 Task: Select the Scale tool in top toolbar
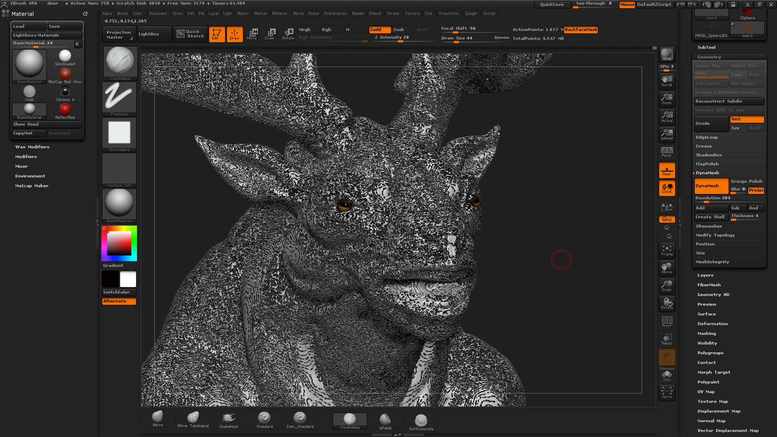click(x=270, y=34)
